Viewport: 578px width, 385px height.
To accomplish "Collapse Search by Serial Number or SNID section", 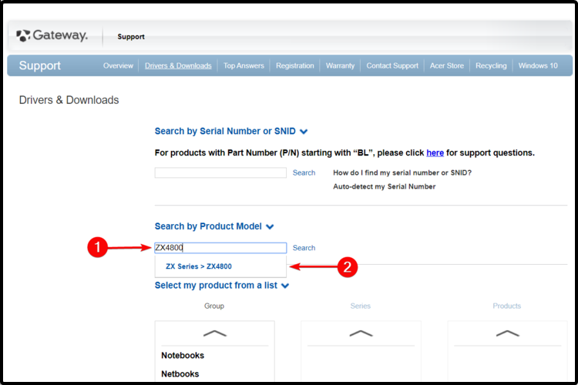I will (x=230, y=131).
